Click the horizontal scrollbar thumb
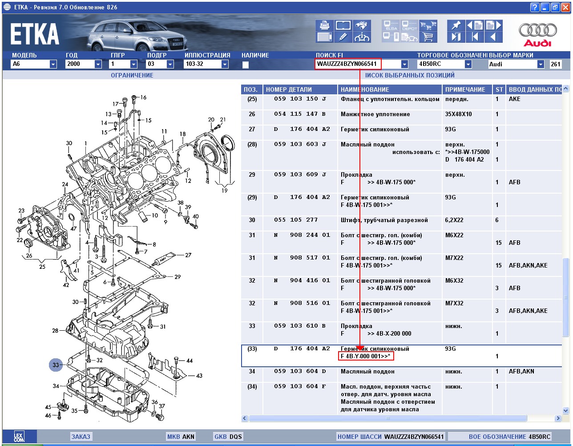The height and width of the screenshot is (446, 573). tap(388, 418)
